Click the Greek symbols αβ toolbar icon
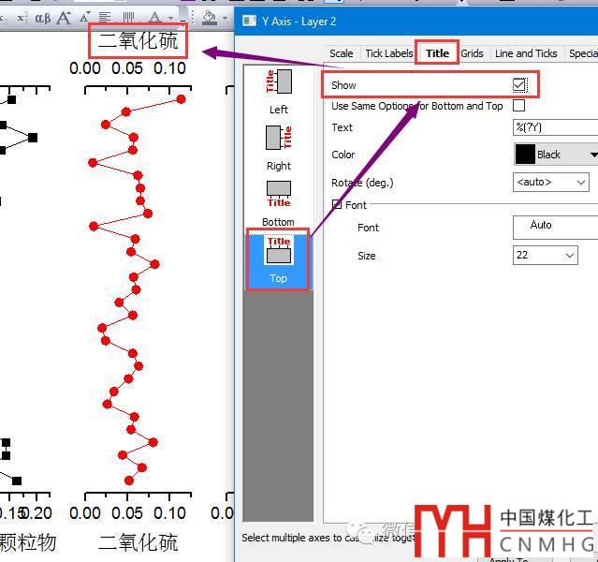This screenshot has width=598, height=562. (43, 18)
